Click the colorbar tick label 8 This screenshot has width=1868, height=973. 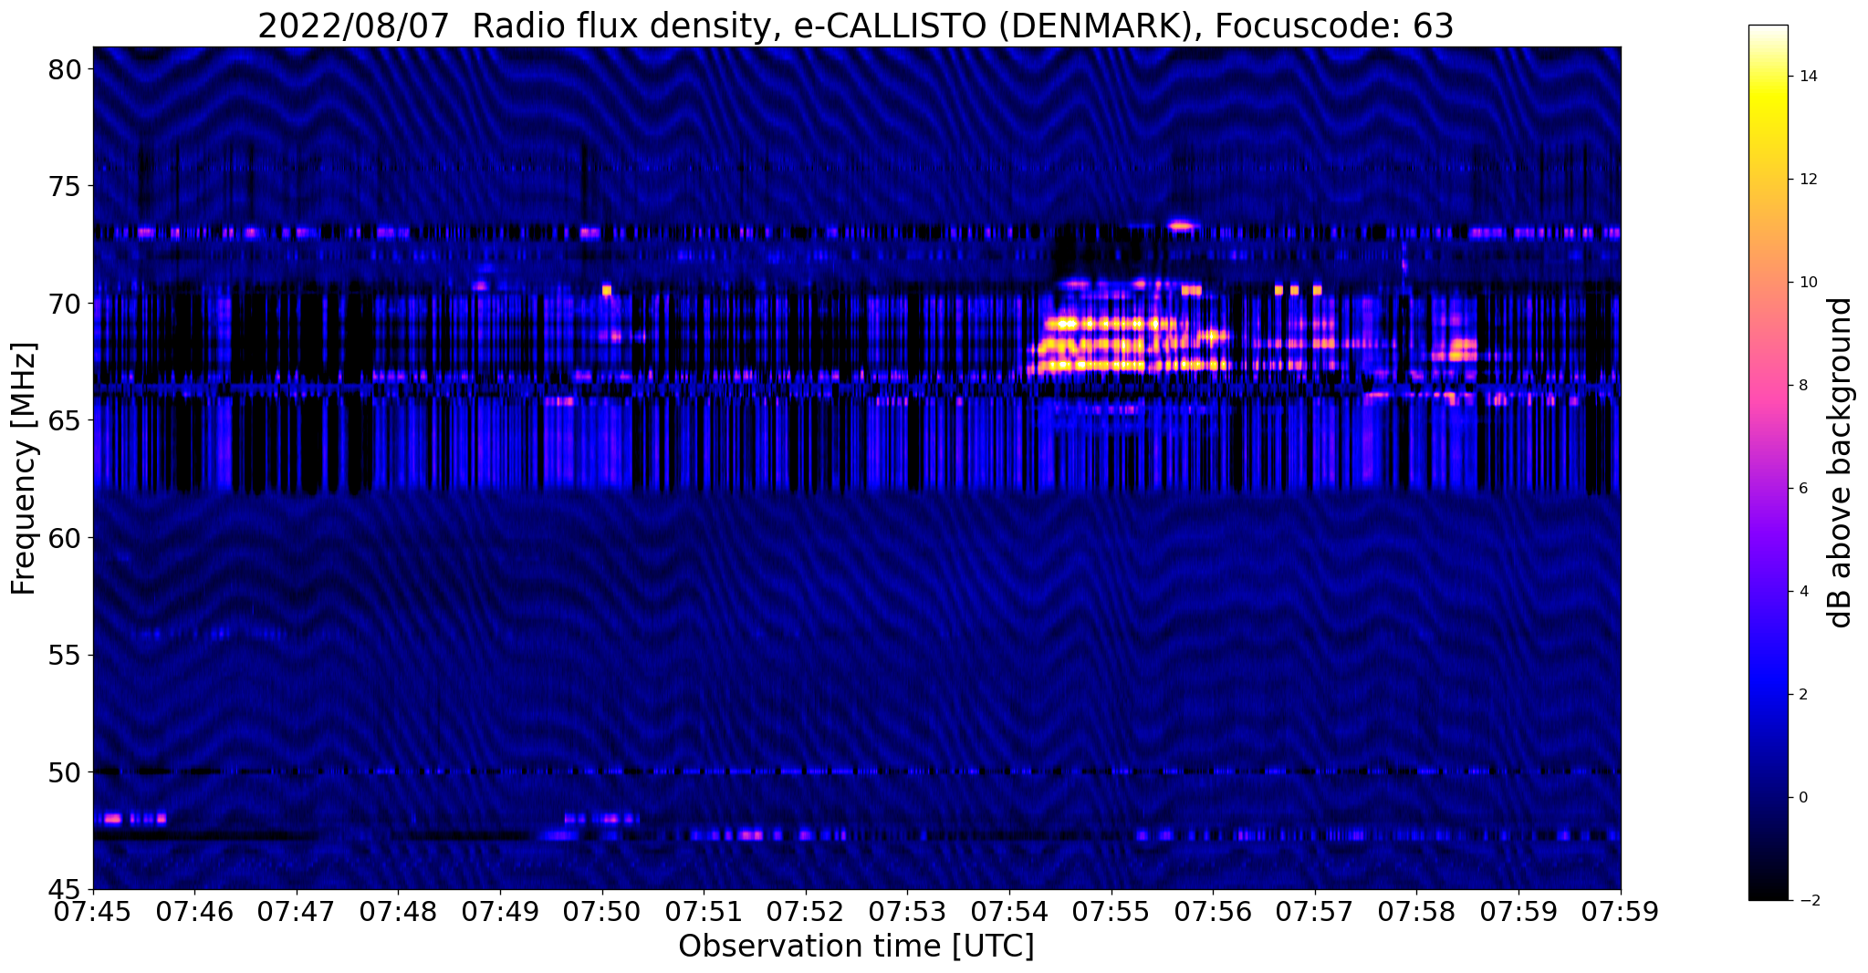point(1801,386)
